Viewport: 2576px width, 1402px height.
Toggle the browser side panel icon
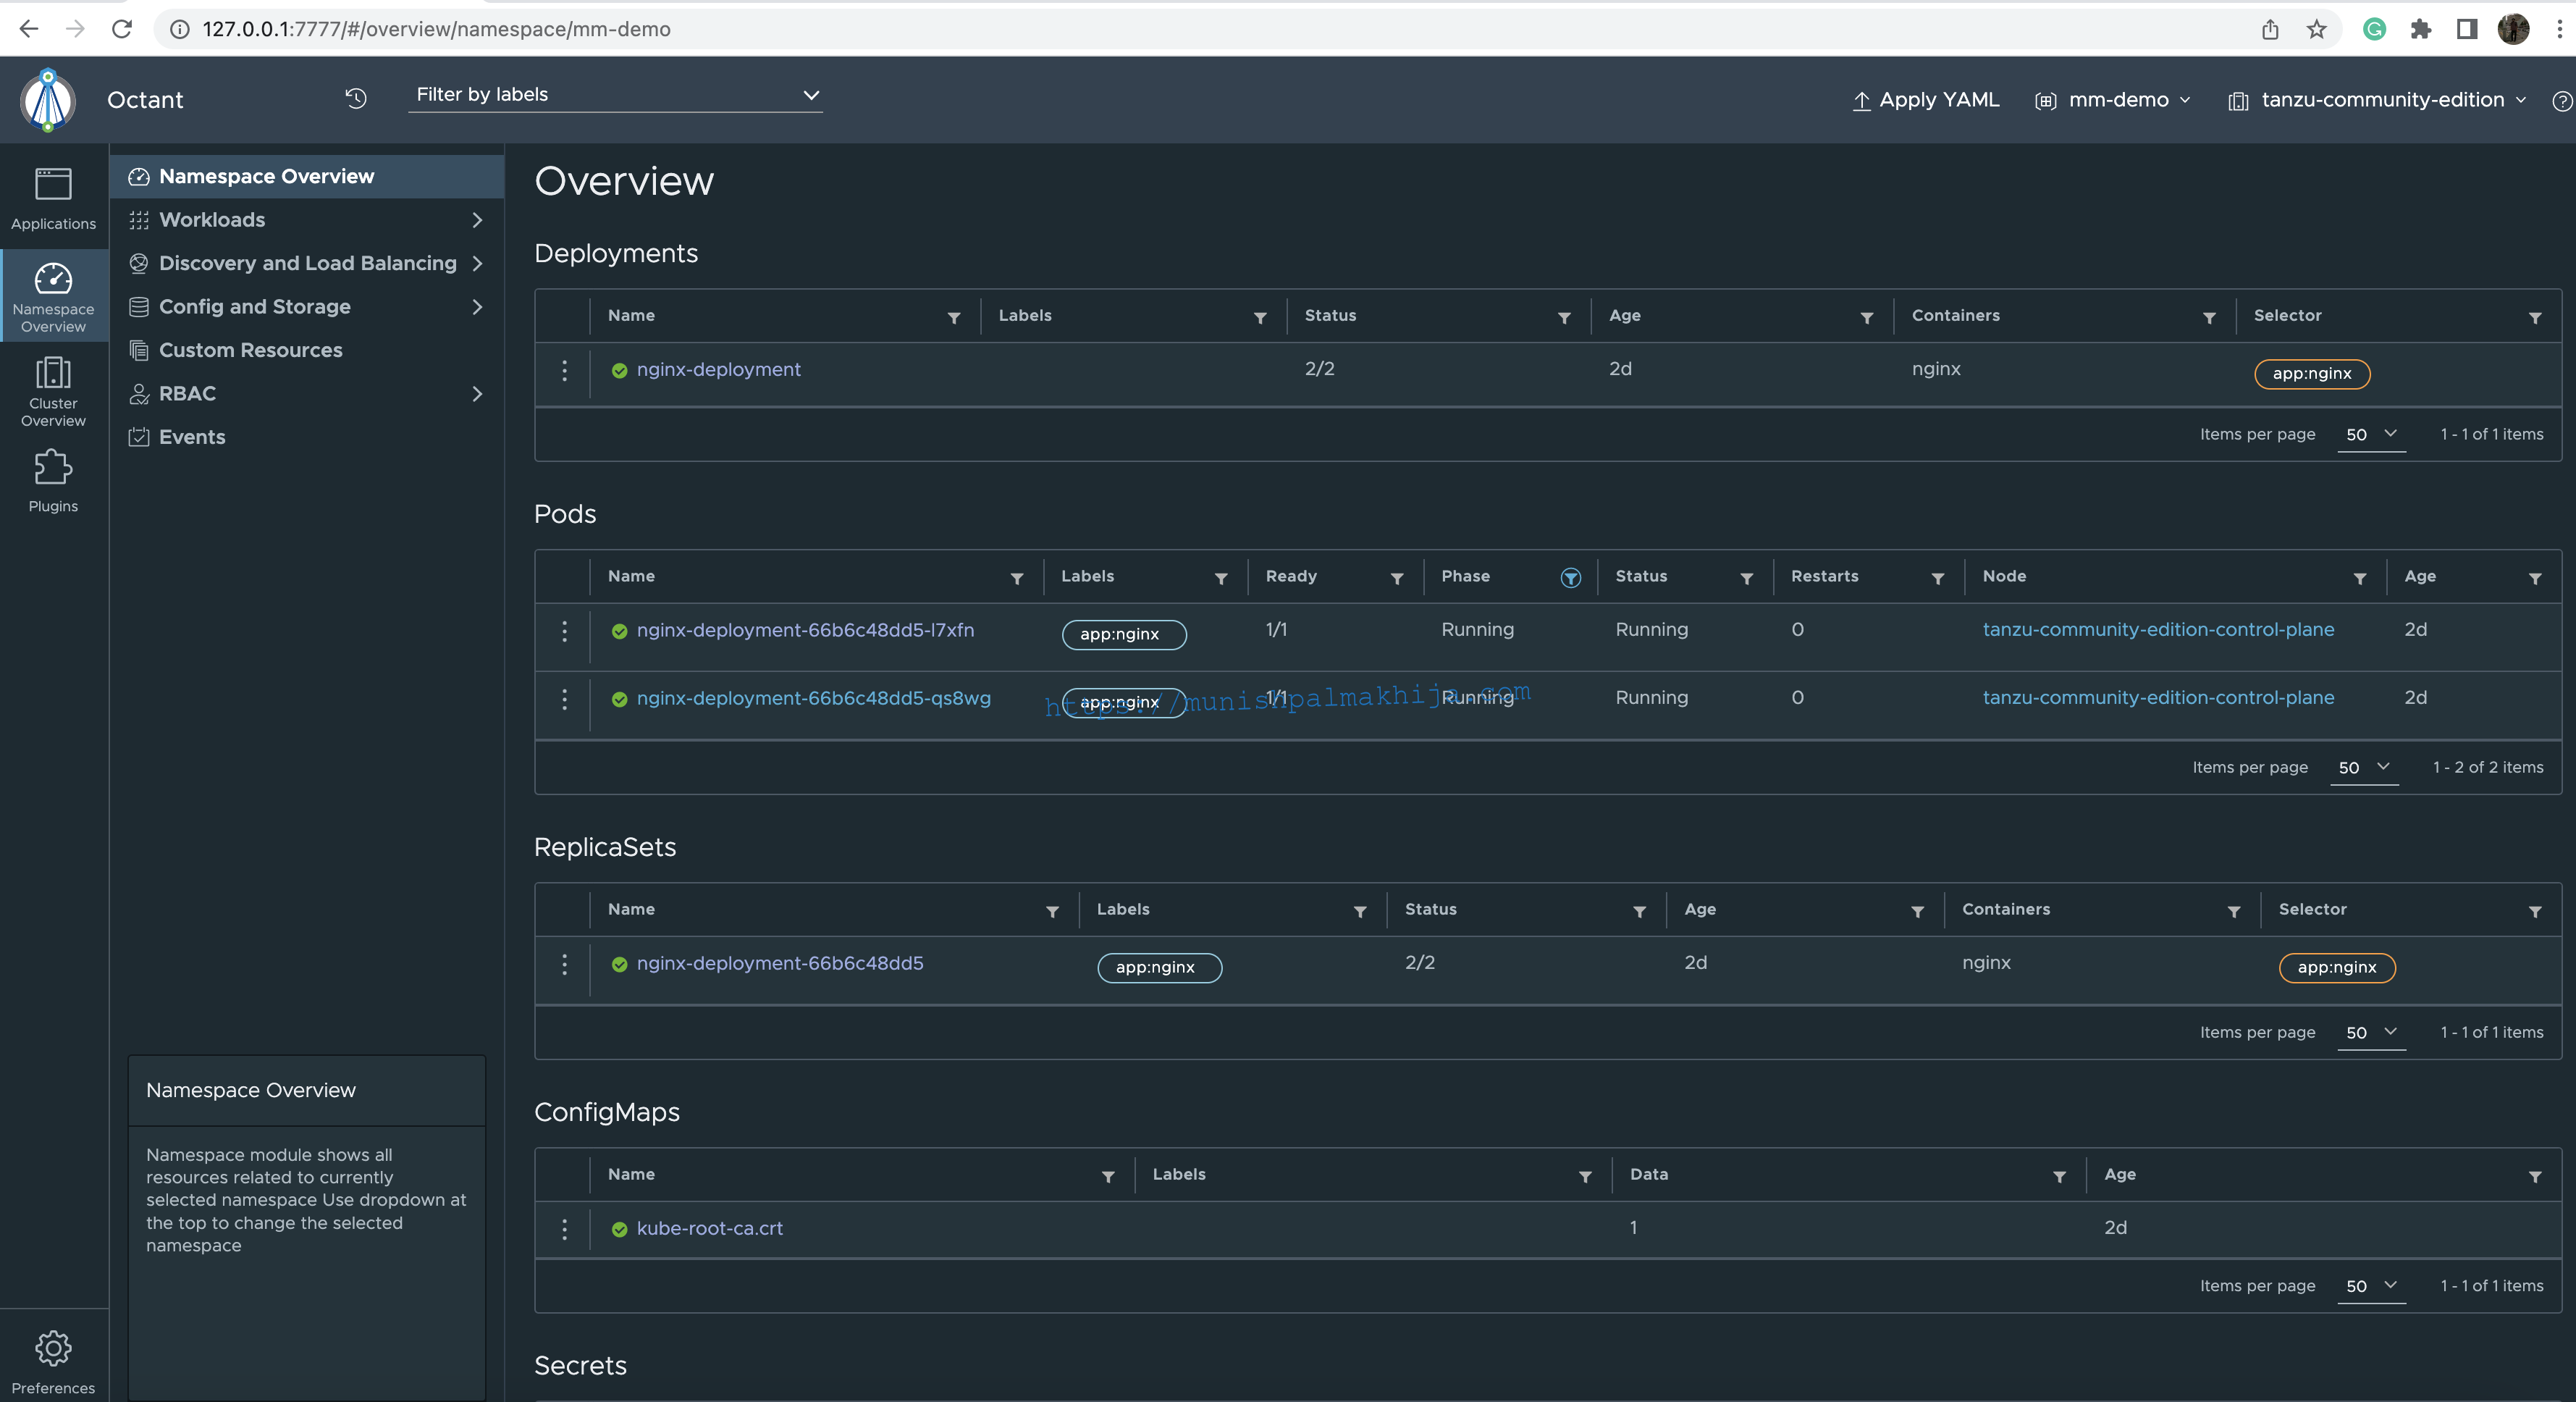pyautogui.click(x=2467, y=29)
